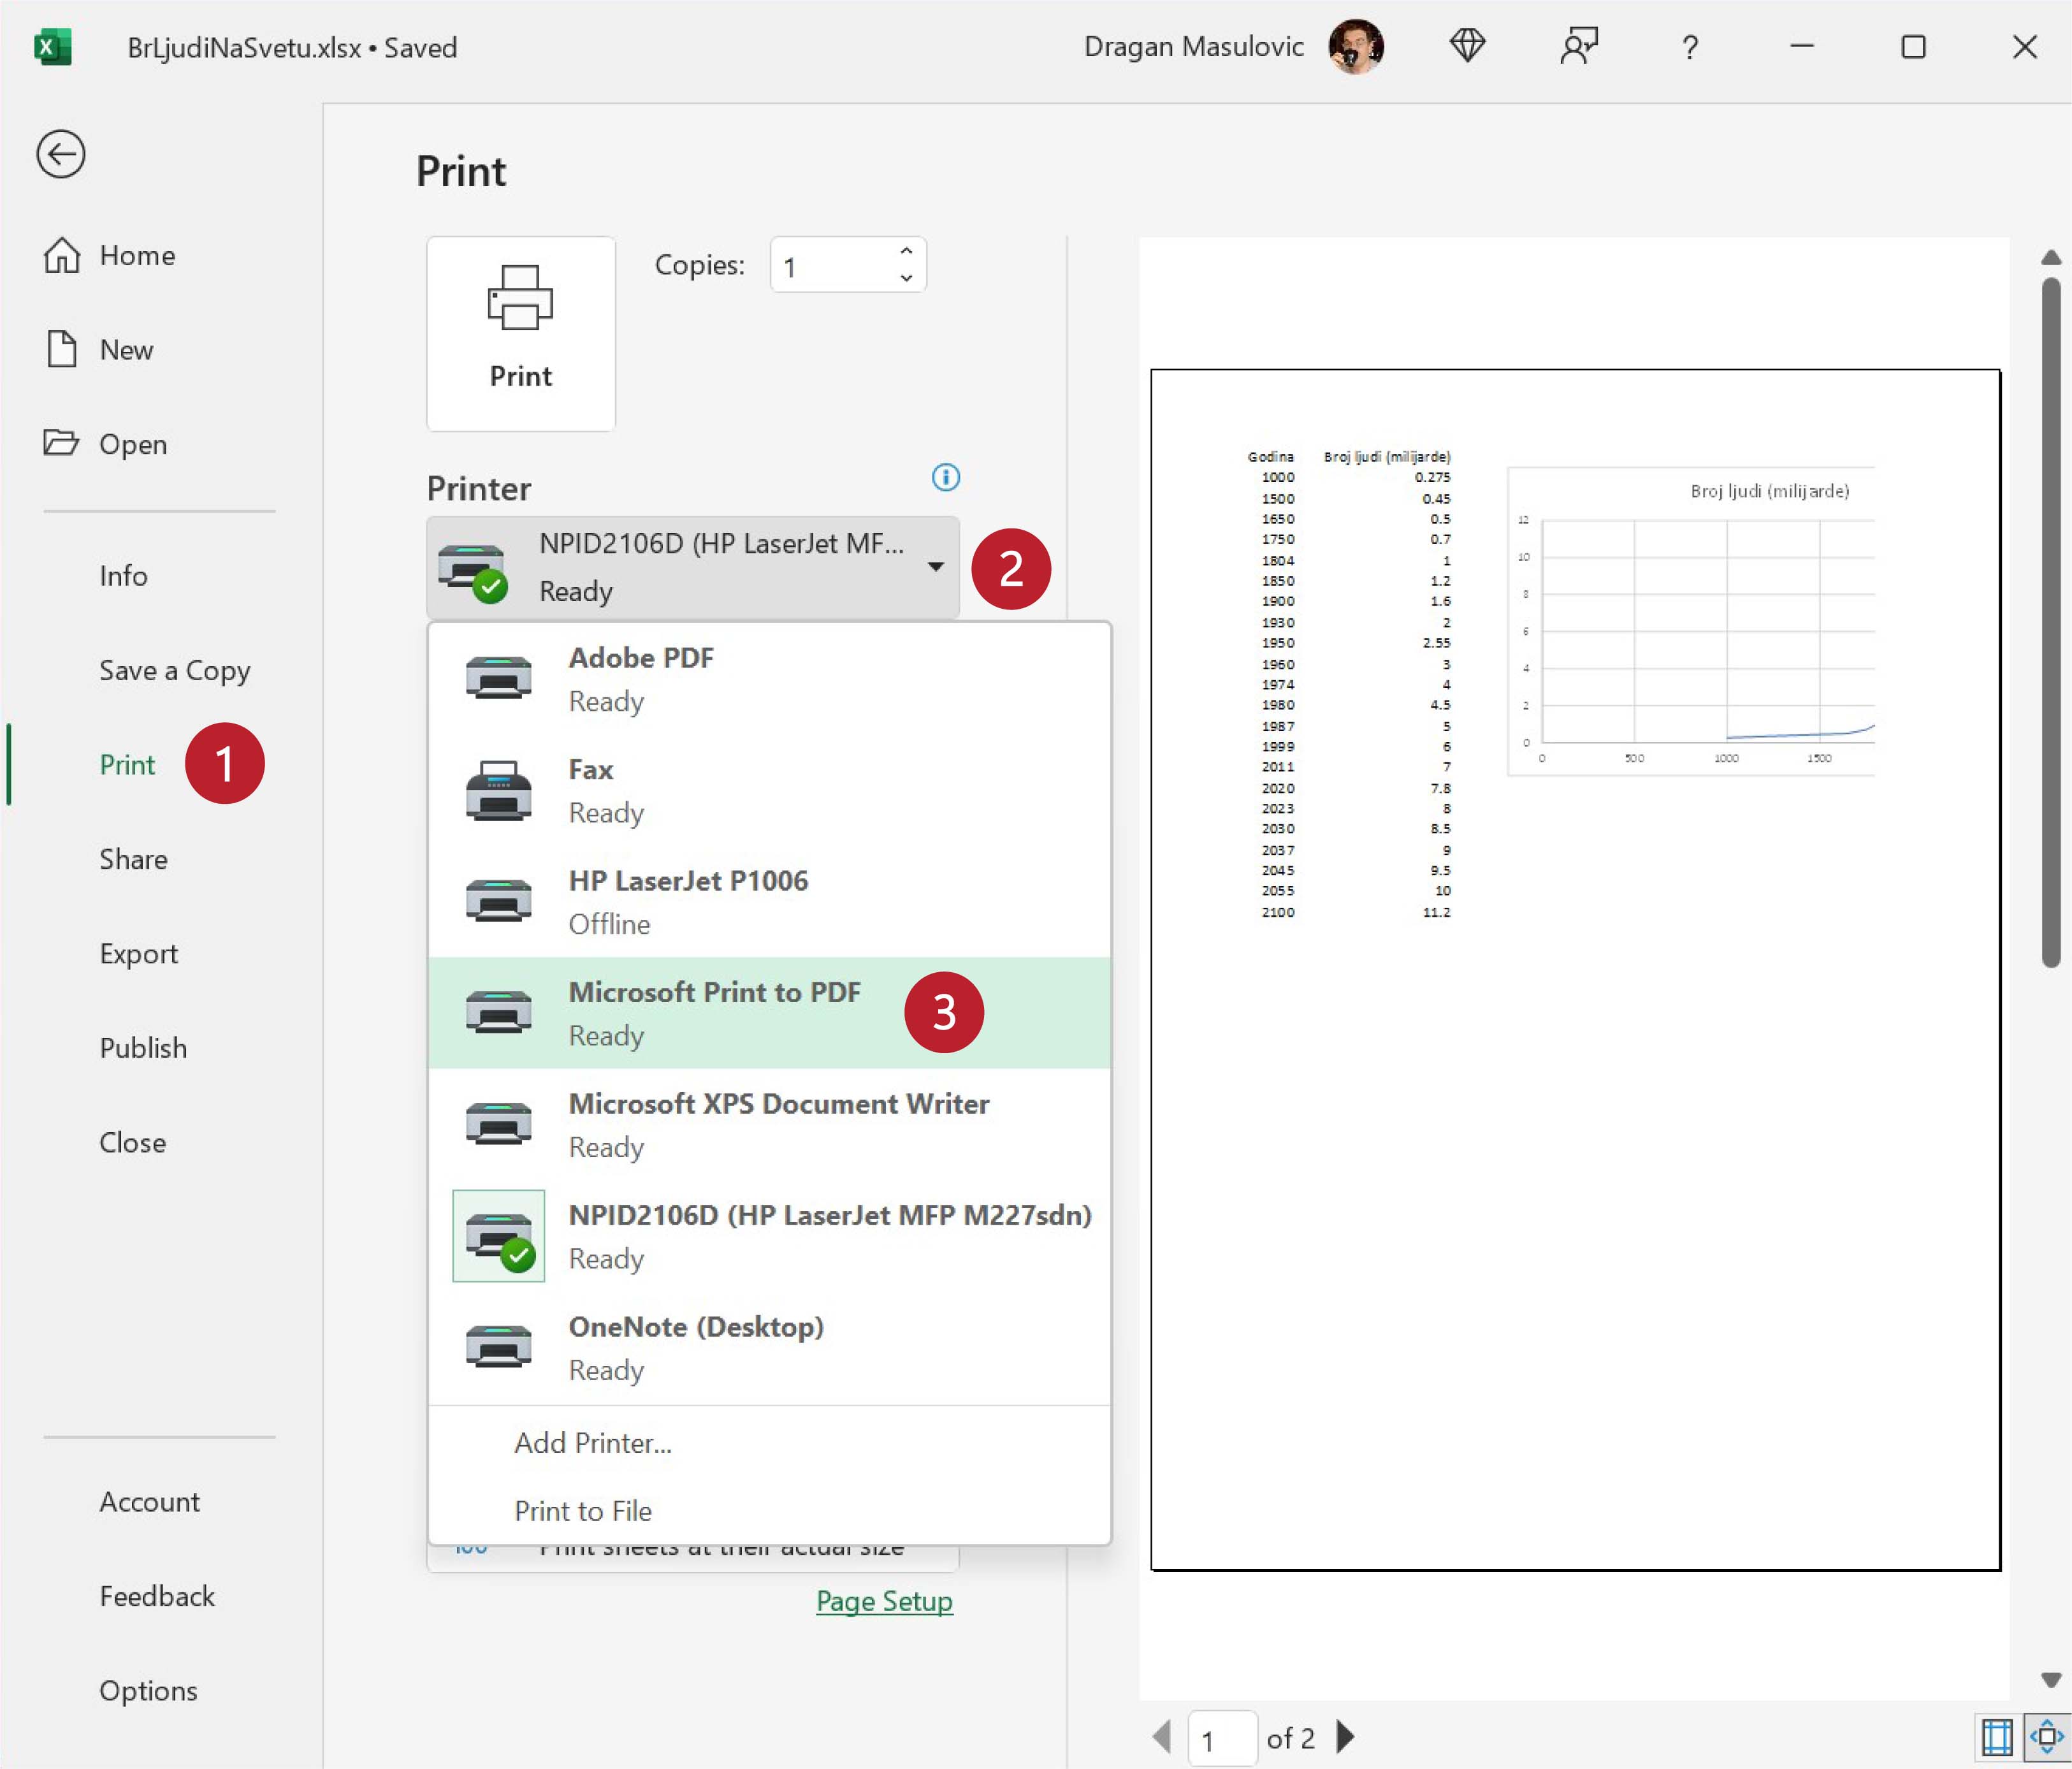Viewport: 2072px width, 1769px height.
Task: Open help question mark icon
Action: 1689,47
